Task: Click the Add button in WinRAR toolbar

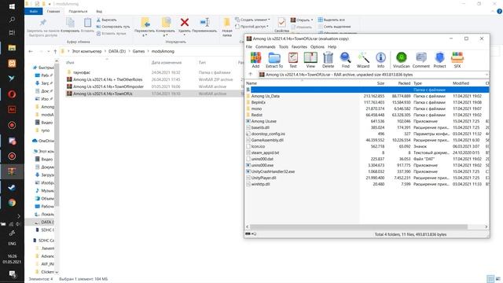Action: (255, 60)
